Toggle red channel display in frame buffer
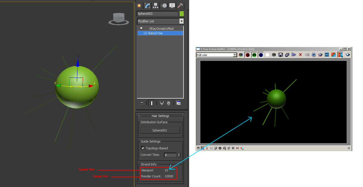The image size is (363, 187). (248, 55)
